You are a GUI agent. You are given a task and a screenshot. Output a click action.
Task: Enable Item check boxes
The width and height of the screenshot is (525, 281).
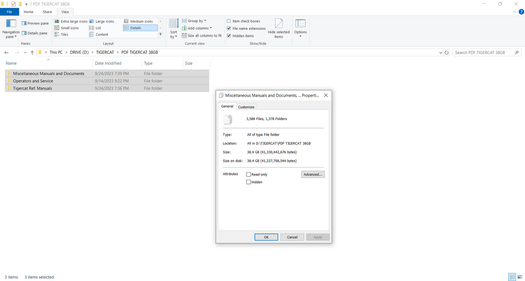pyautogui.click(x=229, y=21)
